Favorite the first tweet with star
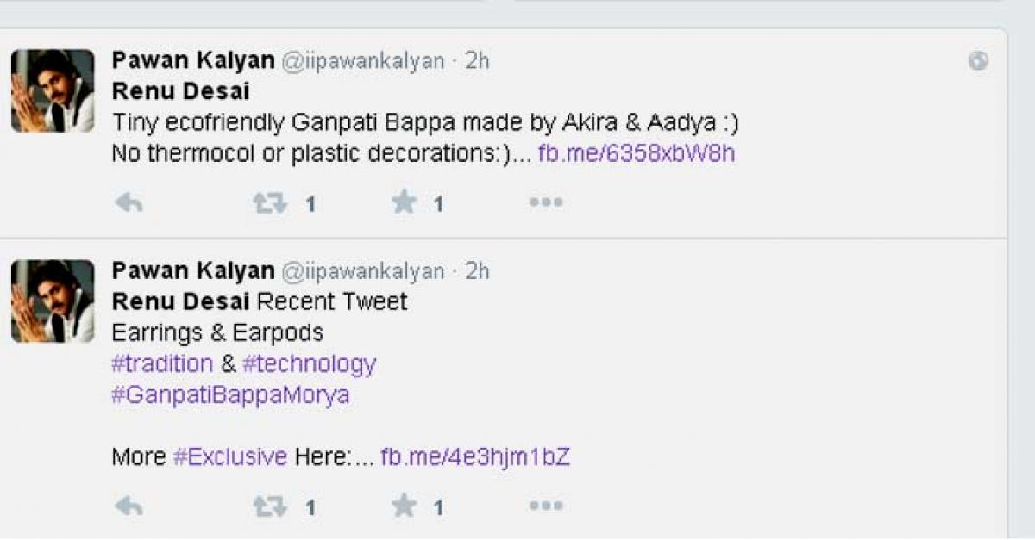Viewport: 1035px width, 540px height. point(404,202)
